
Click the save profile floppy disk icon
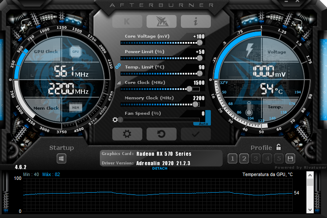(290, 159)
